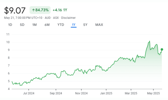Click the Nov 2024 axis label
Screen dimensions: 168x100
click(x=81, y=93)
